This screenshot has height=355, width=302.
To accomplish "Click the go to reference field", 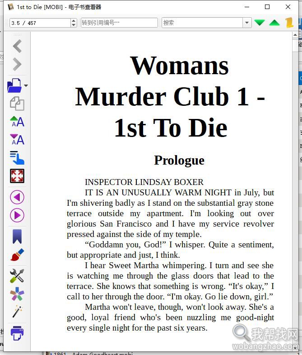I will pyautogui.click(x=119, y=23).
